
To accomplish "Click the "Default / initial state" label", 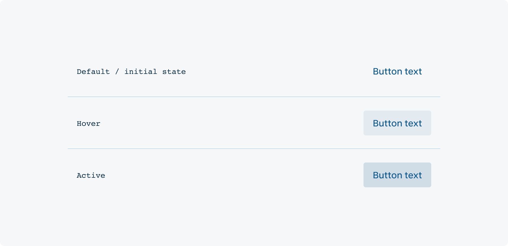I will 131,72.
